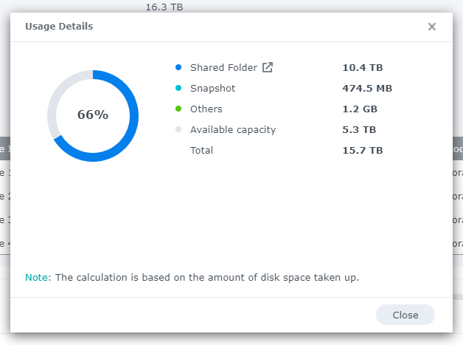
Task: Click the 10.4 TB Shared Folder value
Action: 362,67
